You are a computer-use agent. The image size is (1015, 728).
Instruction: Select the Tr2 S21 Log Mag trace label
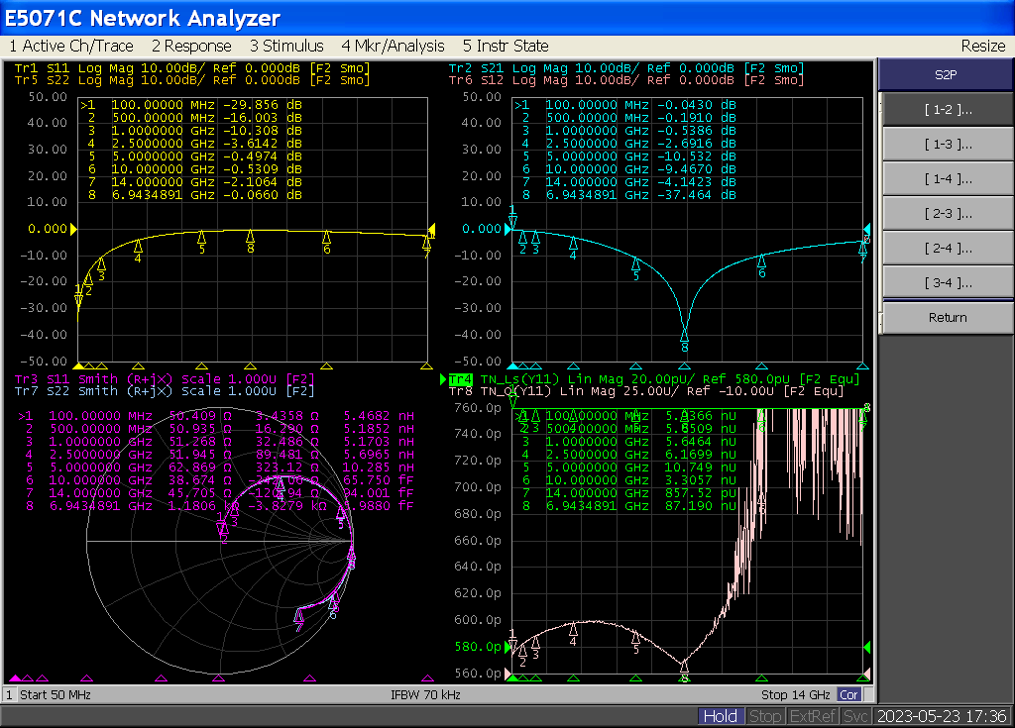[x=626, y=68]
